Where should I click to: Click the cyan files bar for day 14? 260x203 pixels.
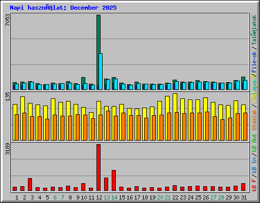(116, 84)
